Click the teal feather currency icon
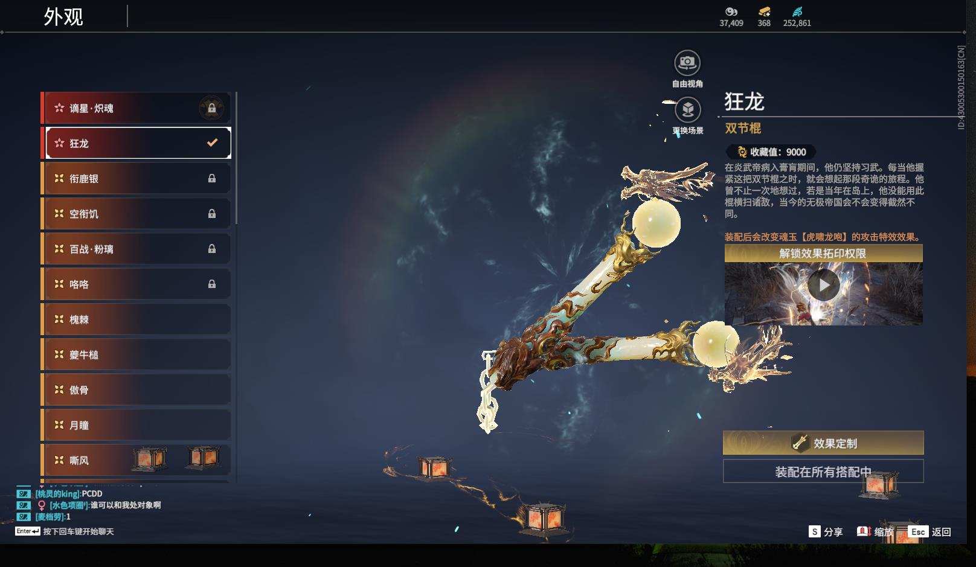 point(797,11)
